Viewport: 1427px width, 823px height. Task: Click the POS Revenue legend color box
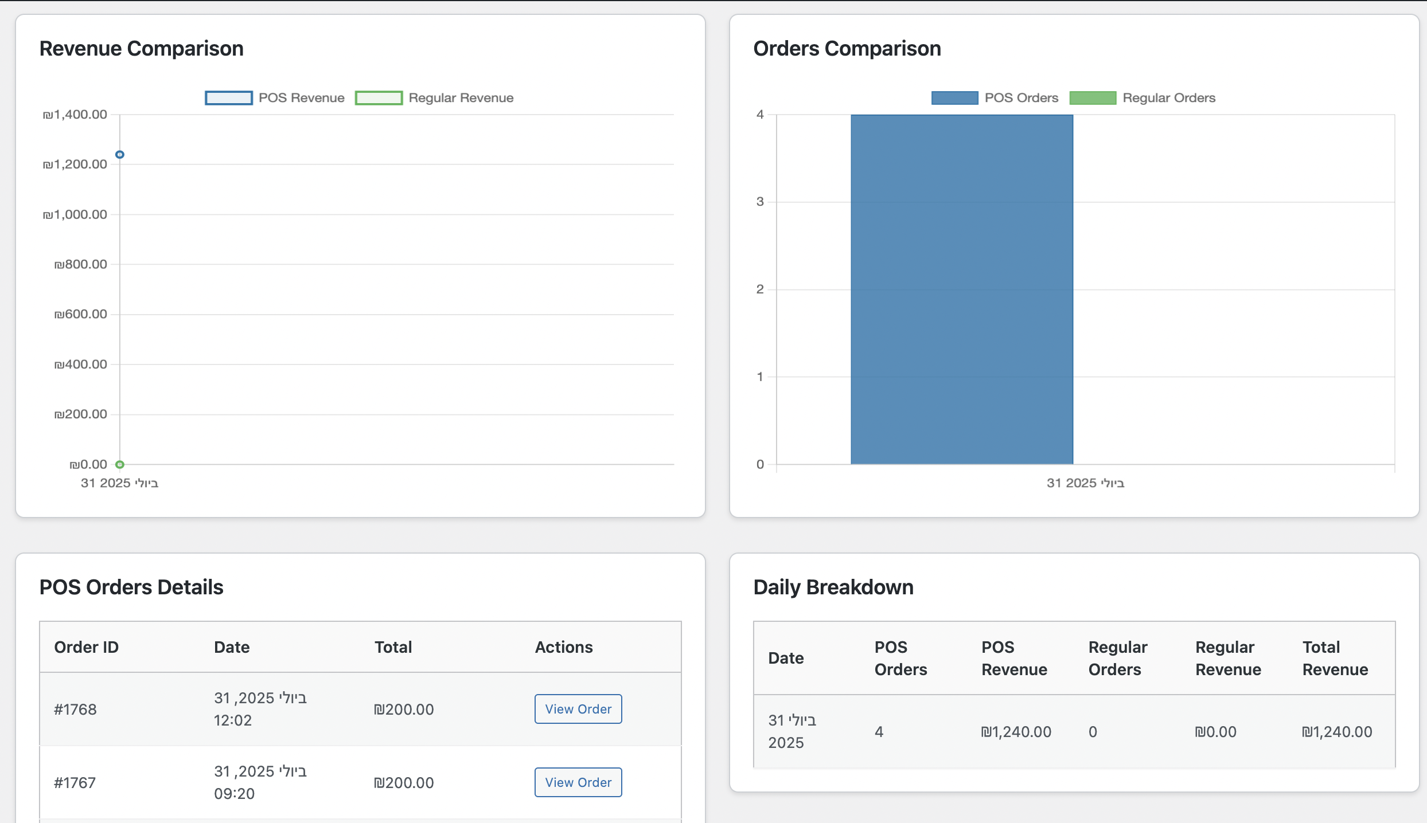pos(229,98)
